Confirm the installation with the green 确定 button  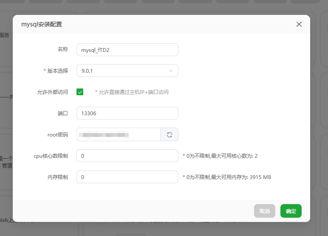[x=291, y=211]
